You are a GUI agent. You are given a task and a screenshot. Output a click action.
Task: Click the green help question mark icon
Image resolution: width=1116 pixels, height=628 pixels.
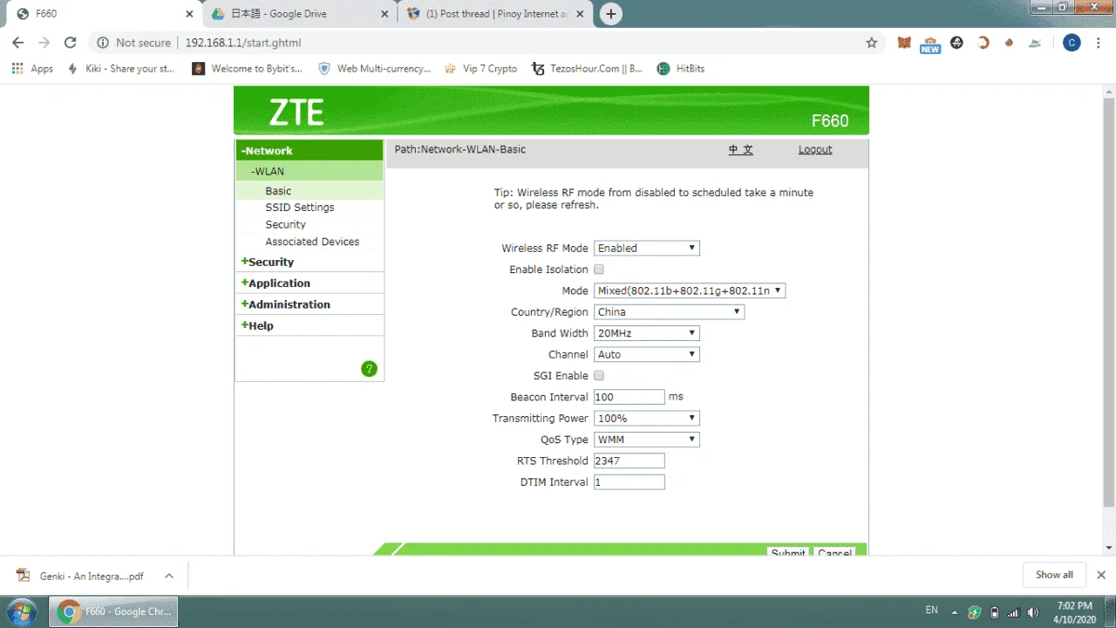click(x=369, y=369)
